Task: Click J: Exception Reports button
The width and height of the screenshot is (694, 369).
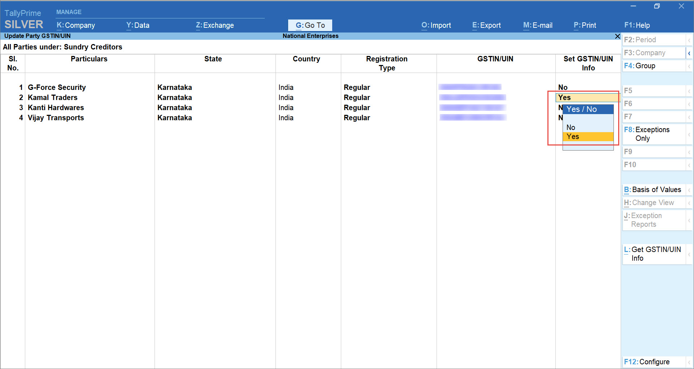Action: coord(654,220)
